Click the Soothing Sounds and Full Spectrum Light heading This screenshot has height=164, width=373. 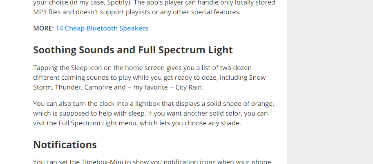tap(133, 50)
